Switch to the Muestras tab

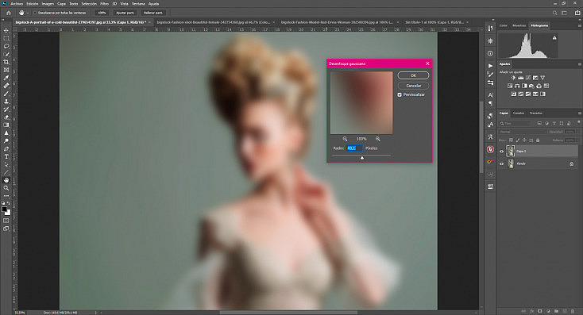(x=519, y=25)
